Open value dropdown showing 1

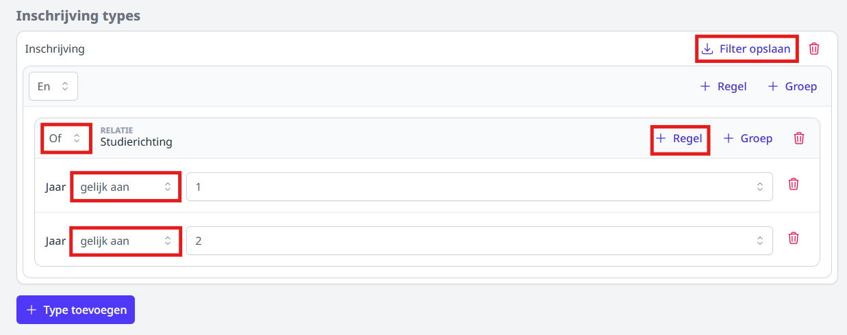pyautogui.click(x=479, y=187)
